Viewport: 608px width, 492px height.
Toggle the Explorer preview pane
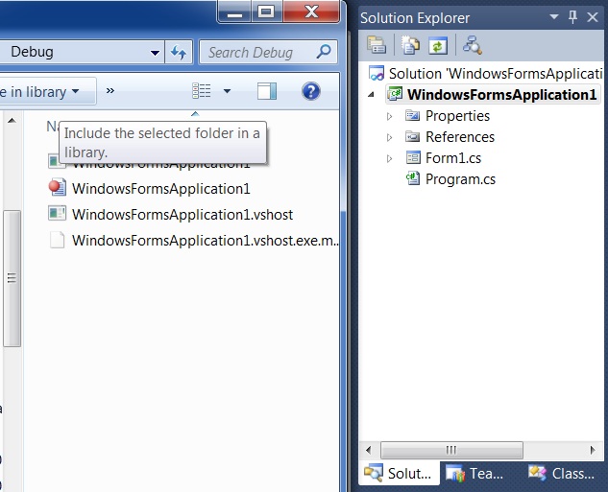click(x=267, y=91)
